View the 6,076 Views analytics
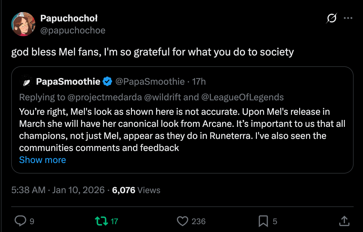This screenshot has height=232, width=363. pos(136,190)
